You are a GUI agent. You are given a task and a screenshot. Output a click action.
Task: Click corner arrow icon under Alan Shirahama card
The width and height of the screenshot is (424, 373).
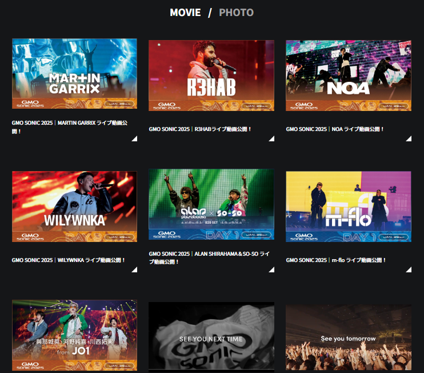[271, 269]
